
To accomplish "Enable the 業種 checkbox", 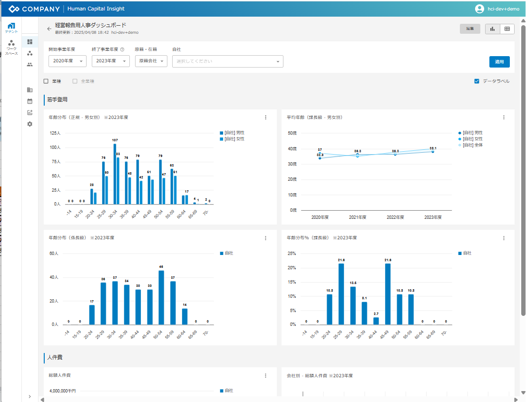I will pos(46,81).
